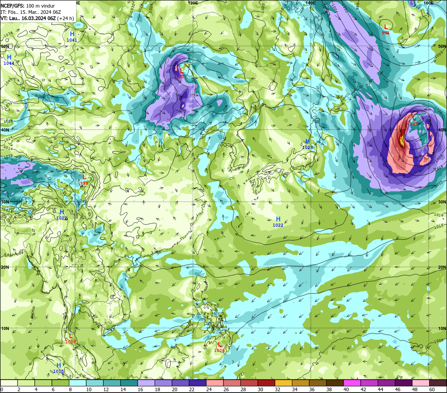This screenshot has height=393, width=447.
Task: Click the light pink 48–60 legend swatch
Action: coord(421,383)
